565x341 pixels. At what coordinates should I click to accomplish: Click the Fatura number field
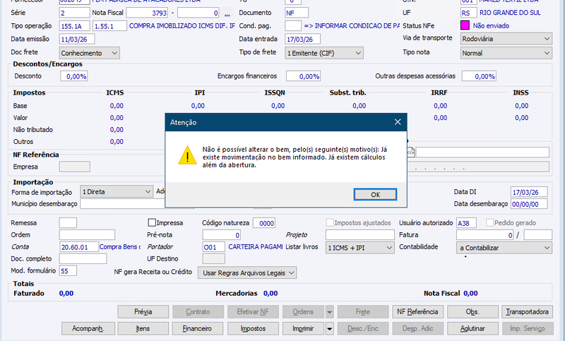[x=485, y=235]
